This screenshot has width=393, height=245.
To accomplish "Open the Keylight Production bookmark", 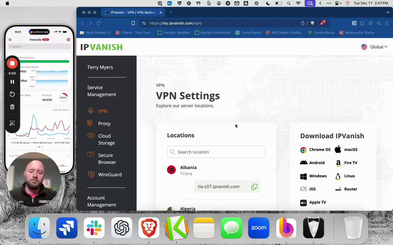I will [213, 33].
